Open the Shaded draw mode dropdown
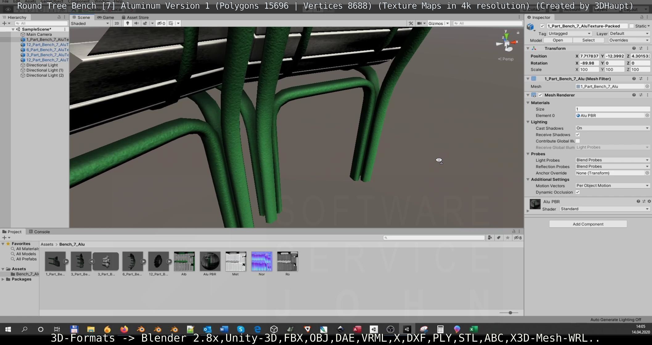652x345 pixels. pyautogui.click(x=90, y=23)
